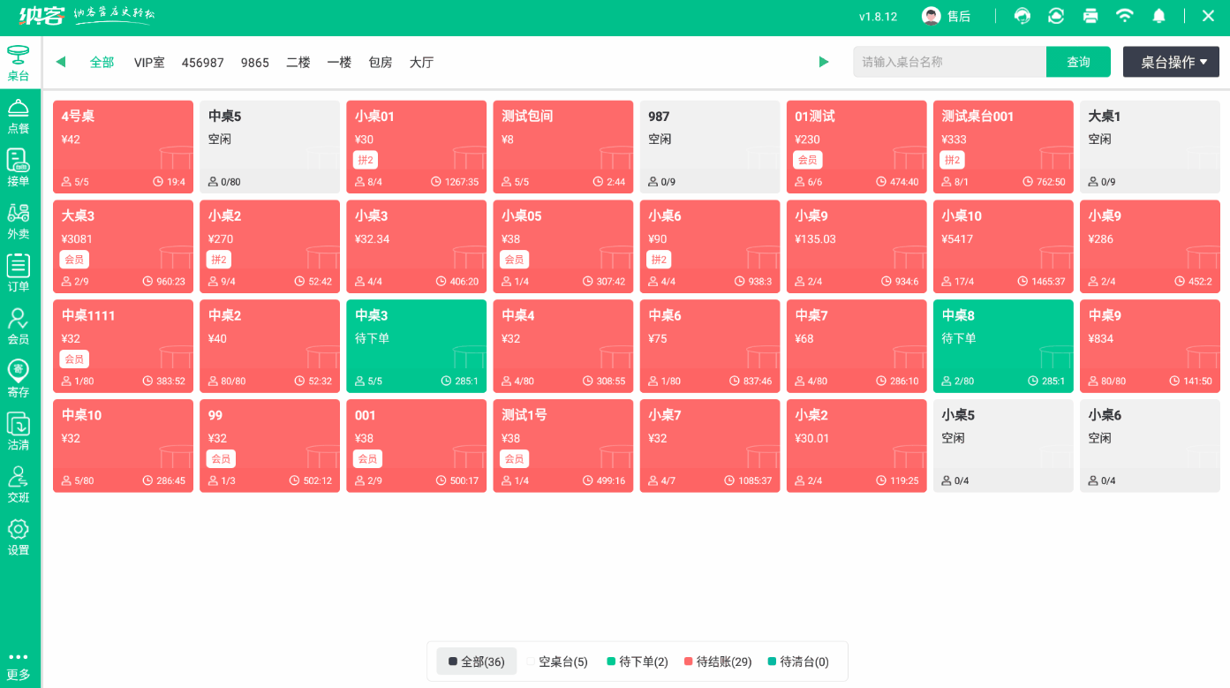Toggle the 待结账(29) status filter
Viewport: 1230px width, 688px height.
(719, 661)
